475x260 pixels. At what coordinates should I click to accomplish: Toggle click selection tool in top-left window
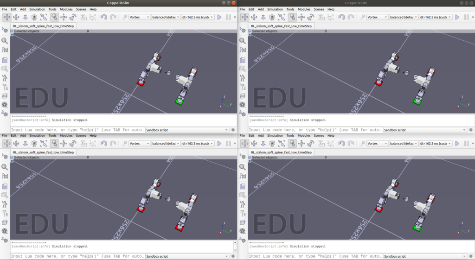pyautogui.click(x=54, y=17)
